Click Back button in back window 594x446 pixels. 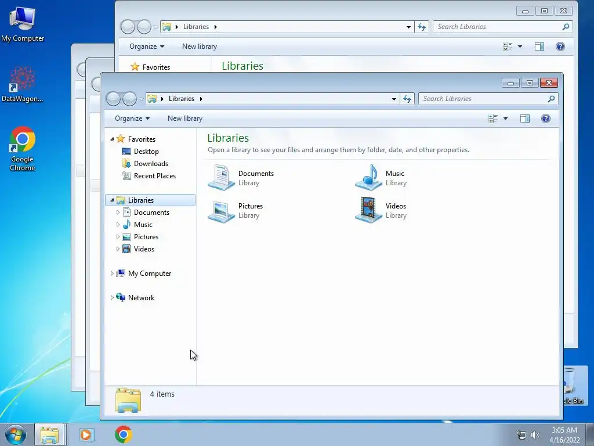point(128,27)
